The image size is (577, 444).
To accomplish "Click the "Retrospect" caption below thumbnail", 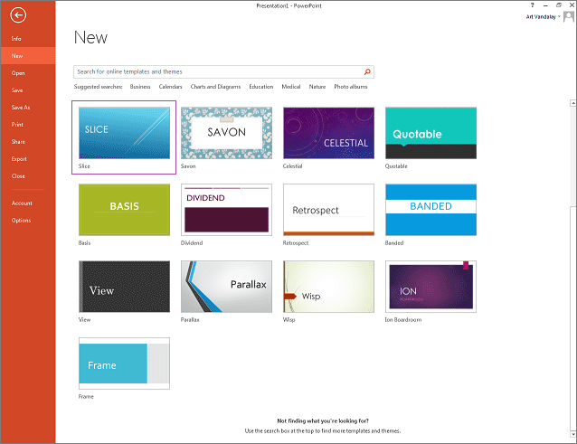I will 296,242.
